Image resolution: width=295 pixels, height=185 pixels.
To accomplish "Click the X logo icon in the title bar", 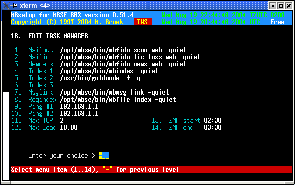I will [6, 6].
